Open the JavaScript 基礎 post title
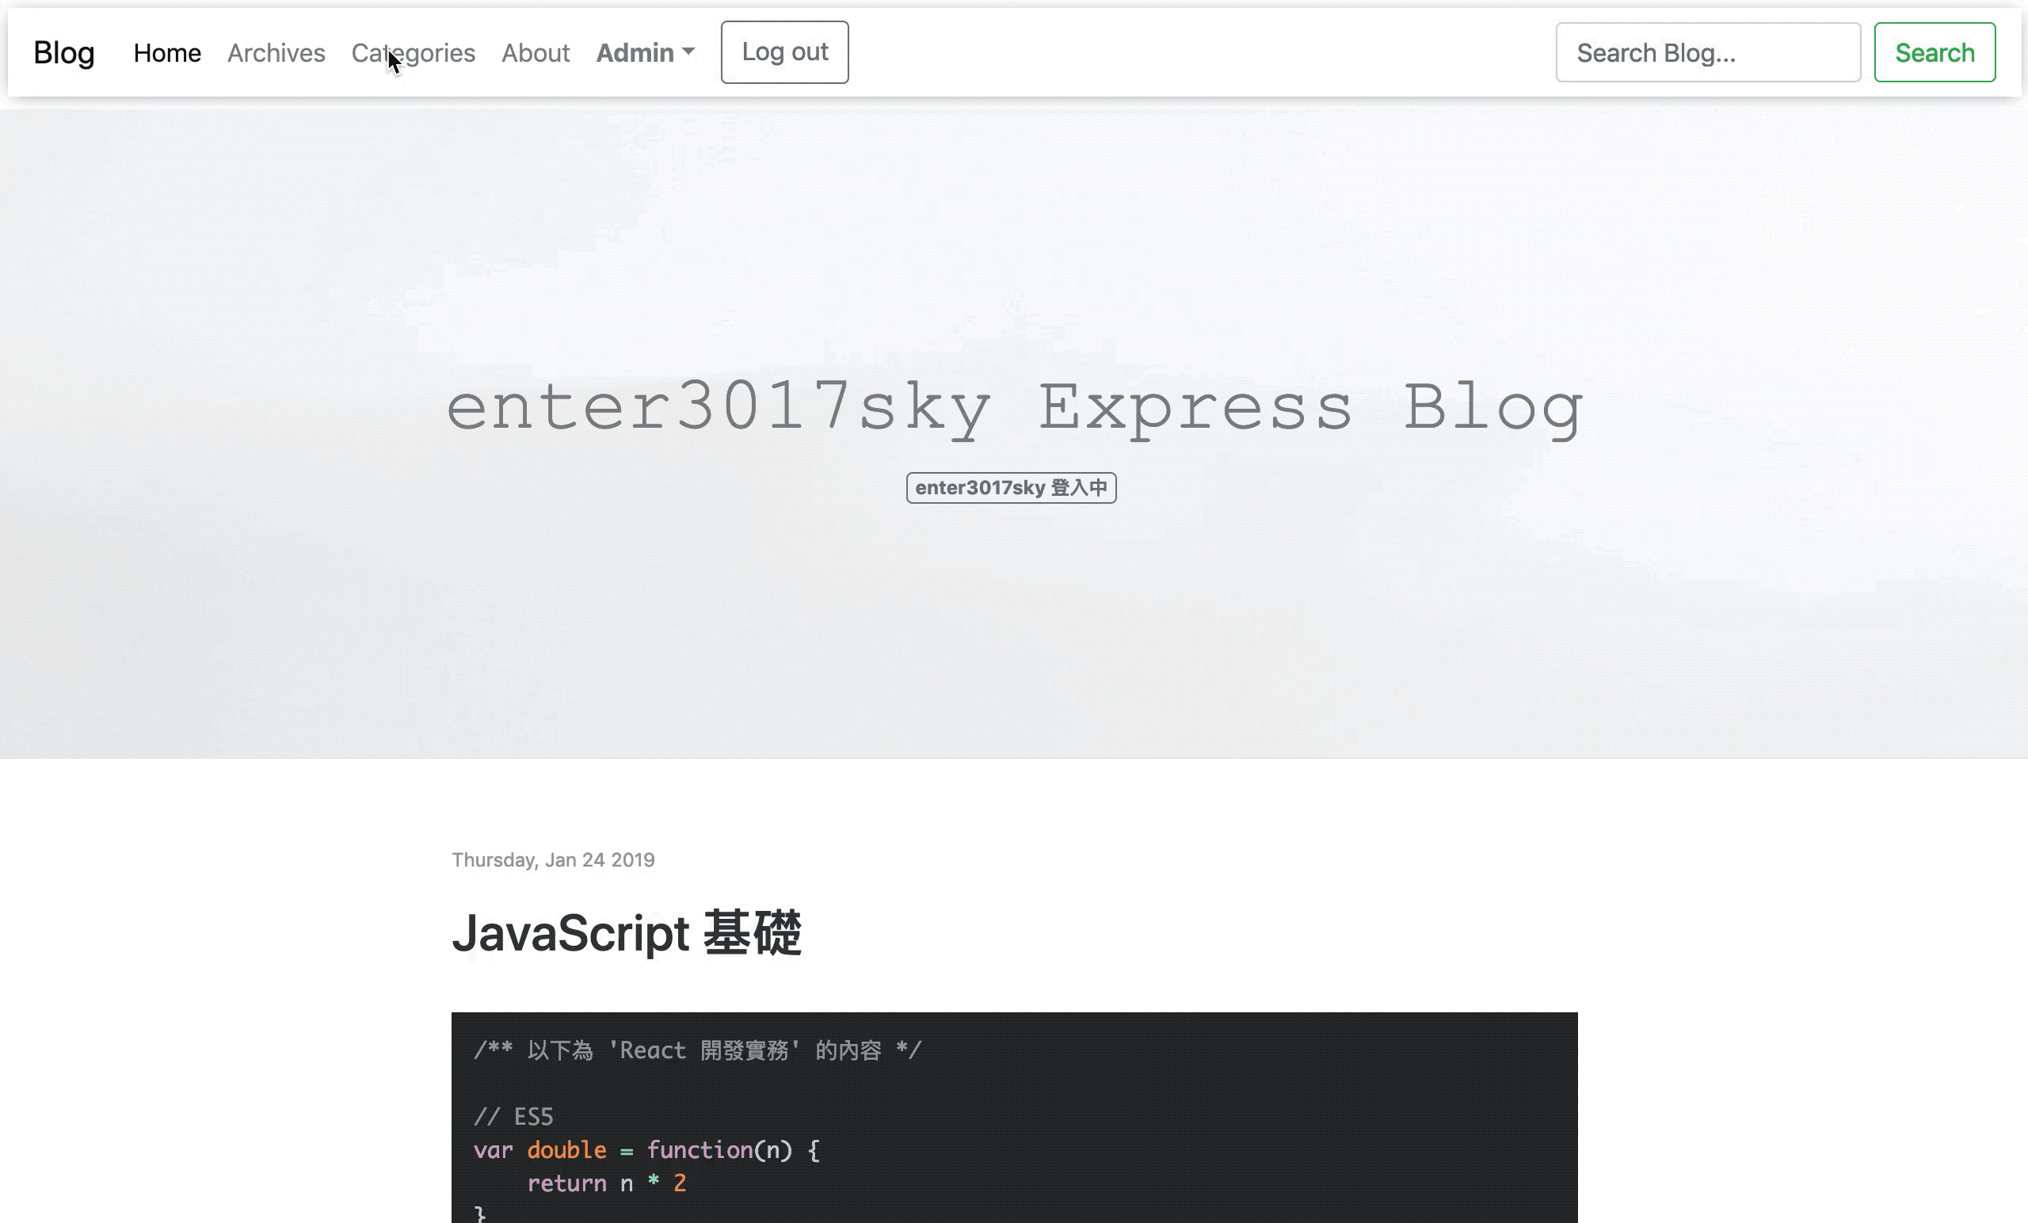This screenshot has width=2028, height=1223. click(627, 933)
